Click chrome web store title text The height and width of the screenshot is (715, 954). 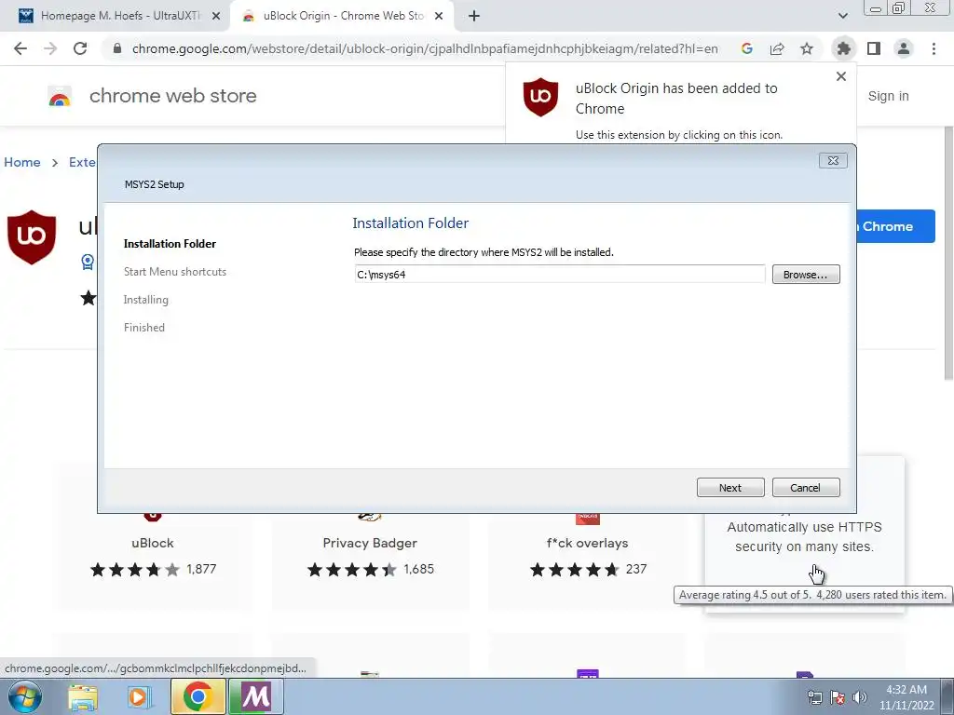click(172, 96)
